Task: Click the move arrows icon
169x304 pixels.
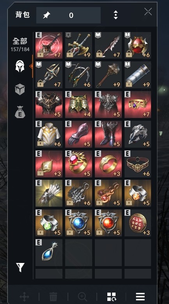Action: coord(24,297)
